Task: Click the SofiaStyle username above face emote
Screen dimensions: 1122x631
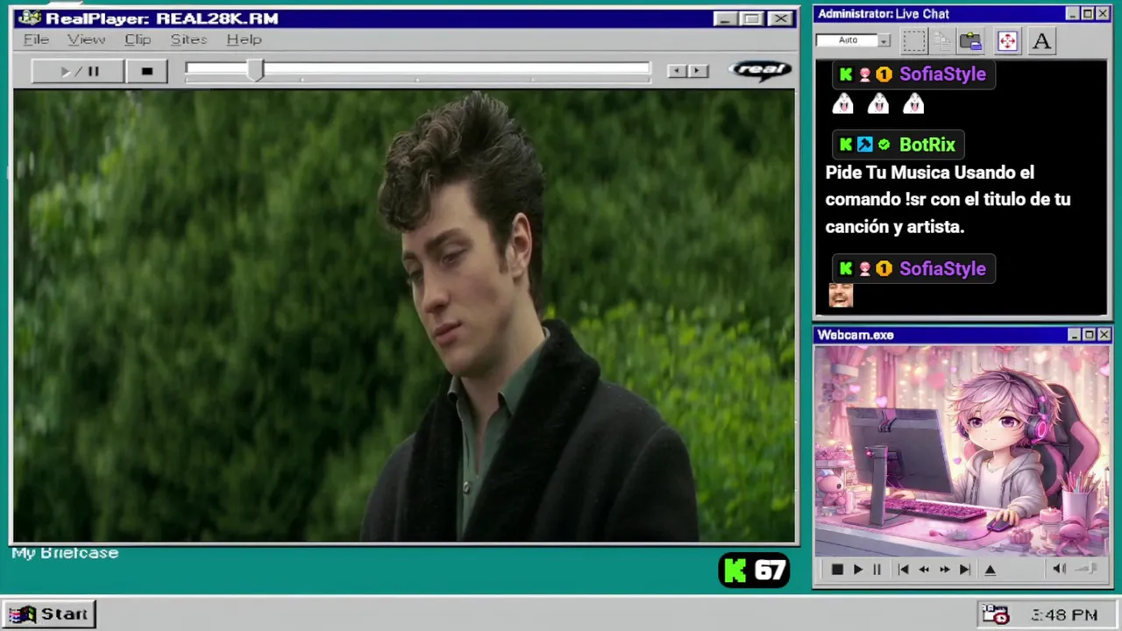Action: (x=942, y=269)
